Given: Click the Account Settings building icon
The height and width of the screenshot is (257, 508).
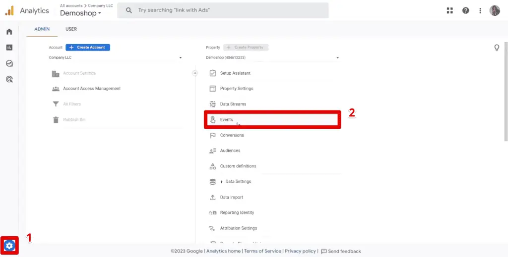Looking at the screenshot, I should pyautogui.click(x=56, y=73).
